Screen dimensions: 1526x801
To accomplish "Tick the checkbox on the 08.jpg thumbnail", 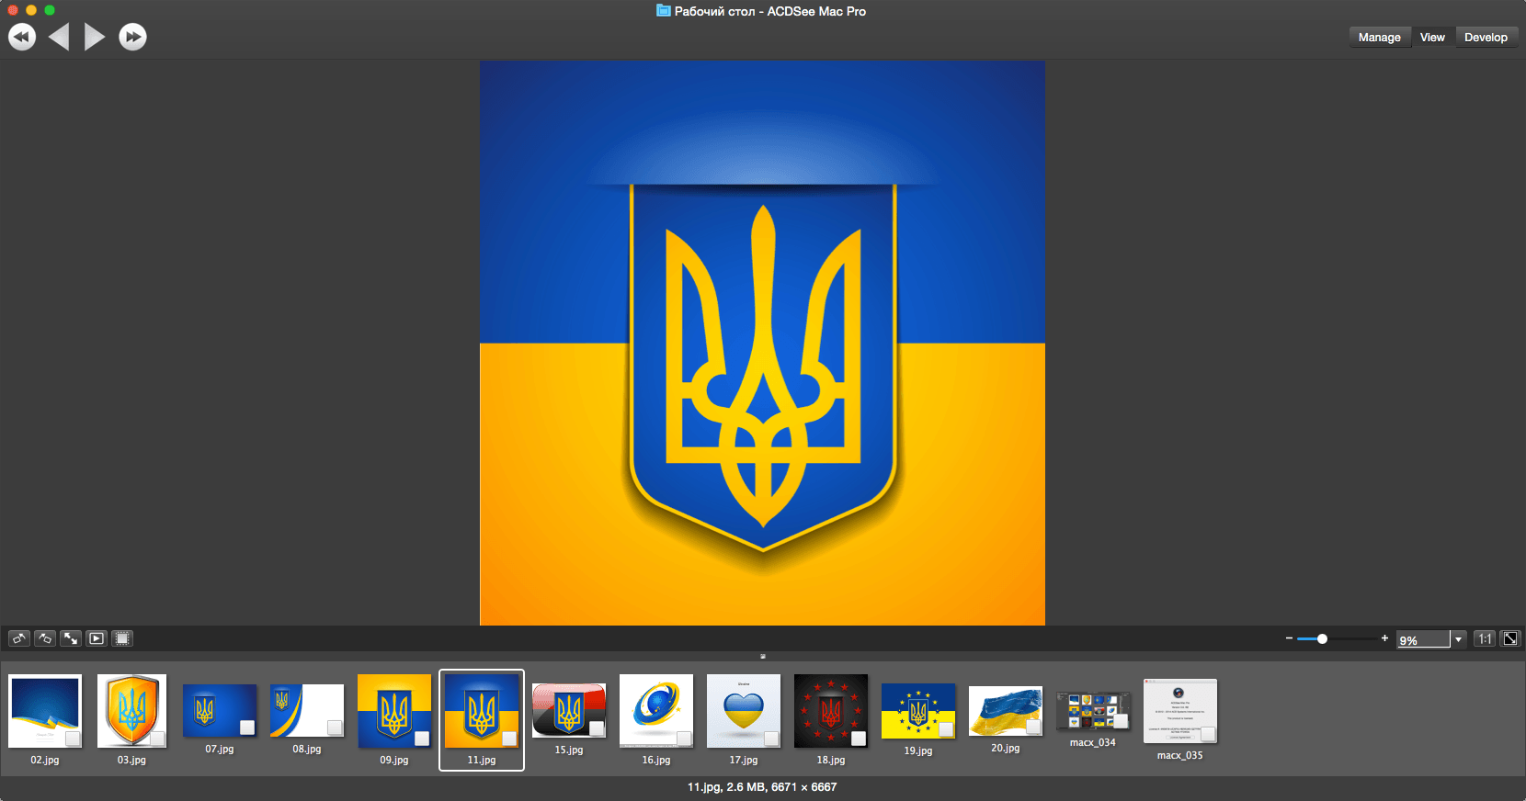I will tap(335, 728).
